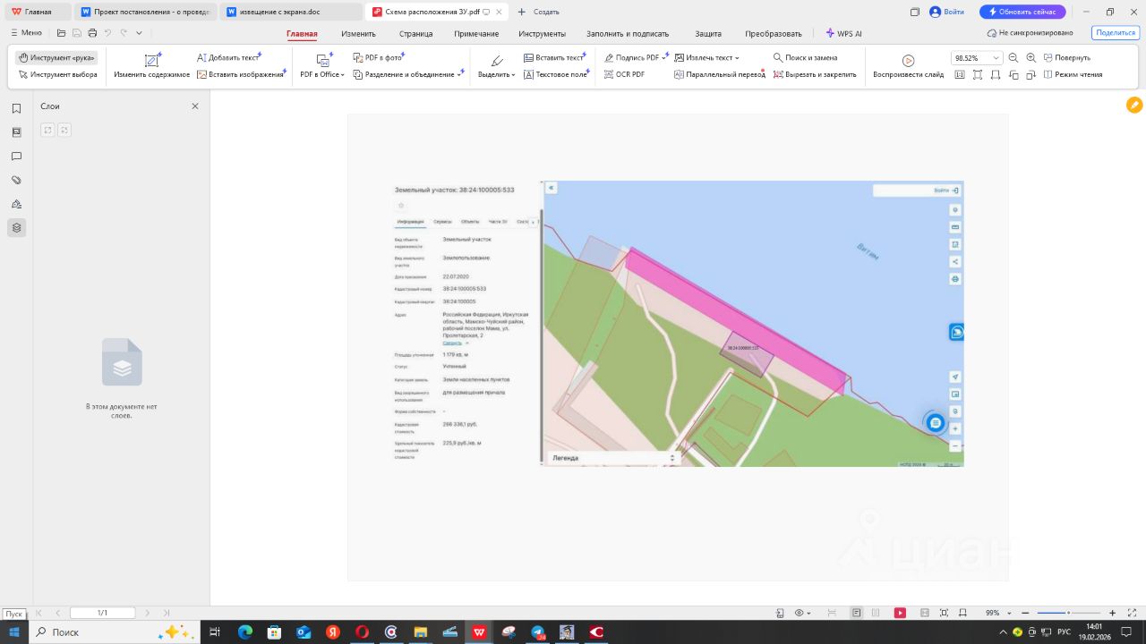Open the attachments paperclip sidebar icon
The width and height of the screenshot is (1146, 644).
tap(16, 180)
